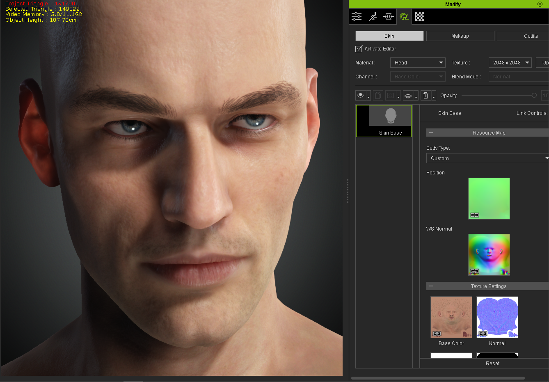
Task: Click the Video Memory : 5.0/11.1GB readout
Action: [x=44, y=14]
